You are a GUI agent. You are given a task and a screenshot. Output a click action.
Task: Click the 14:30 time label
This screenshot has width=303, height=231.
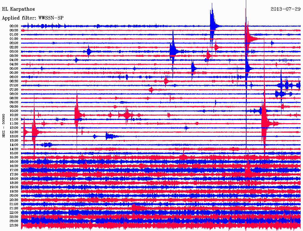click(x=14, y=149)
